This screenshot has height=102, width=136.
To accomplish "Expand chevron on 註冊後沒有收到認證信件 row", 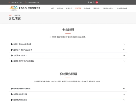I will pyautogui.click(x=124, y=50).
